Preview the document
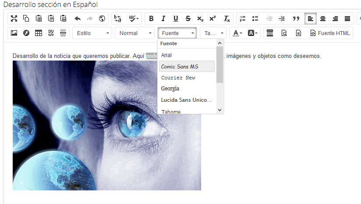361x204 pixels. pos(284,33)
